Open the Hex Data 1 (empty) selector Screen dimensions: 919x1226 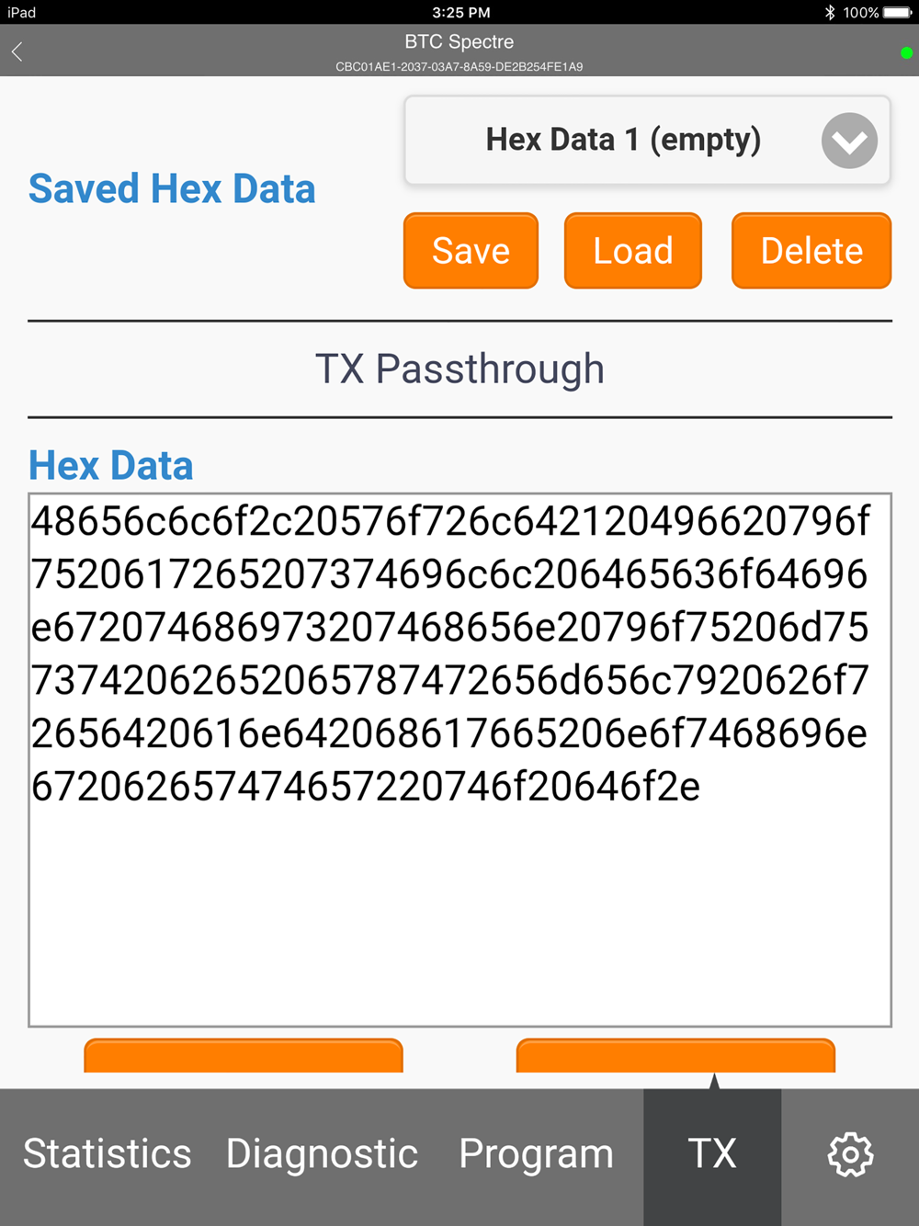pos(647,141)
